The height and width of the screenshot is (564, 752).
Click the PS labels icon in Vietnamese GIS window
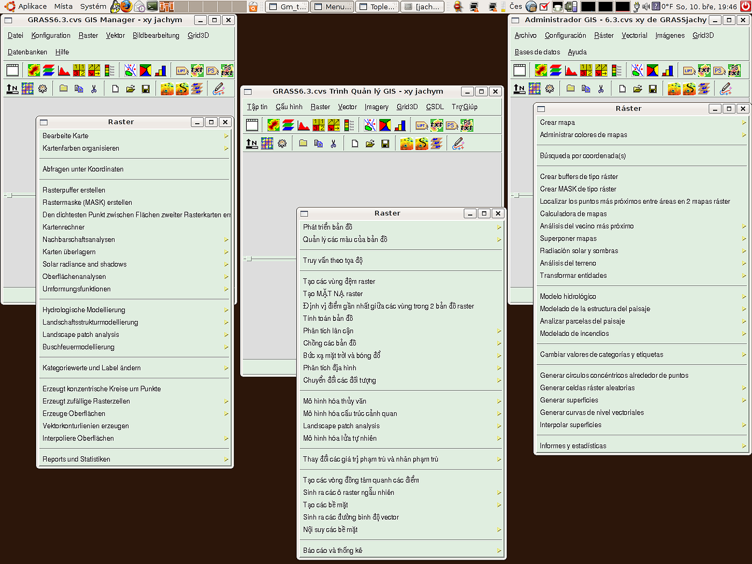pyautogui.click(x=452, y=125)
